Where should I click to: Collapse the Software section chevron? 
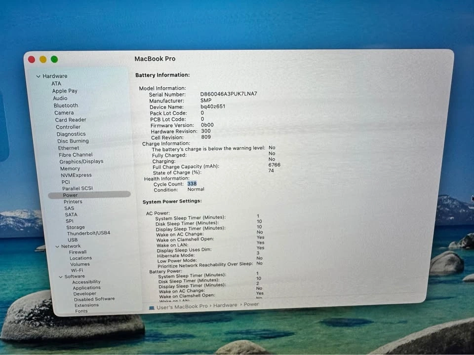[x=60, y=277]
